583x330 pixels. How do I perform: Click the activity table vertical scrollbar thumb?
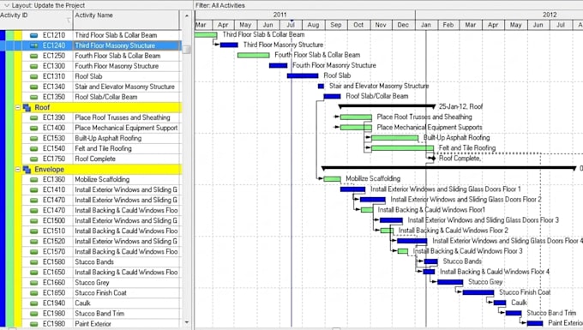click(x=187, y=49)
